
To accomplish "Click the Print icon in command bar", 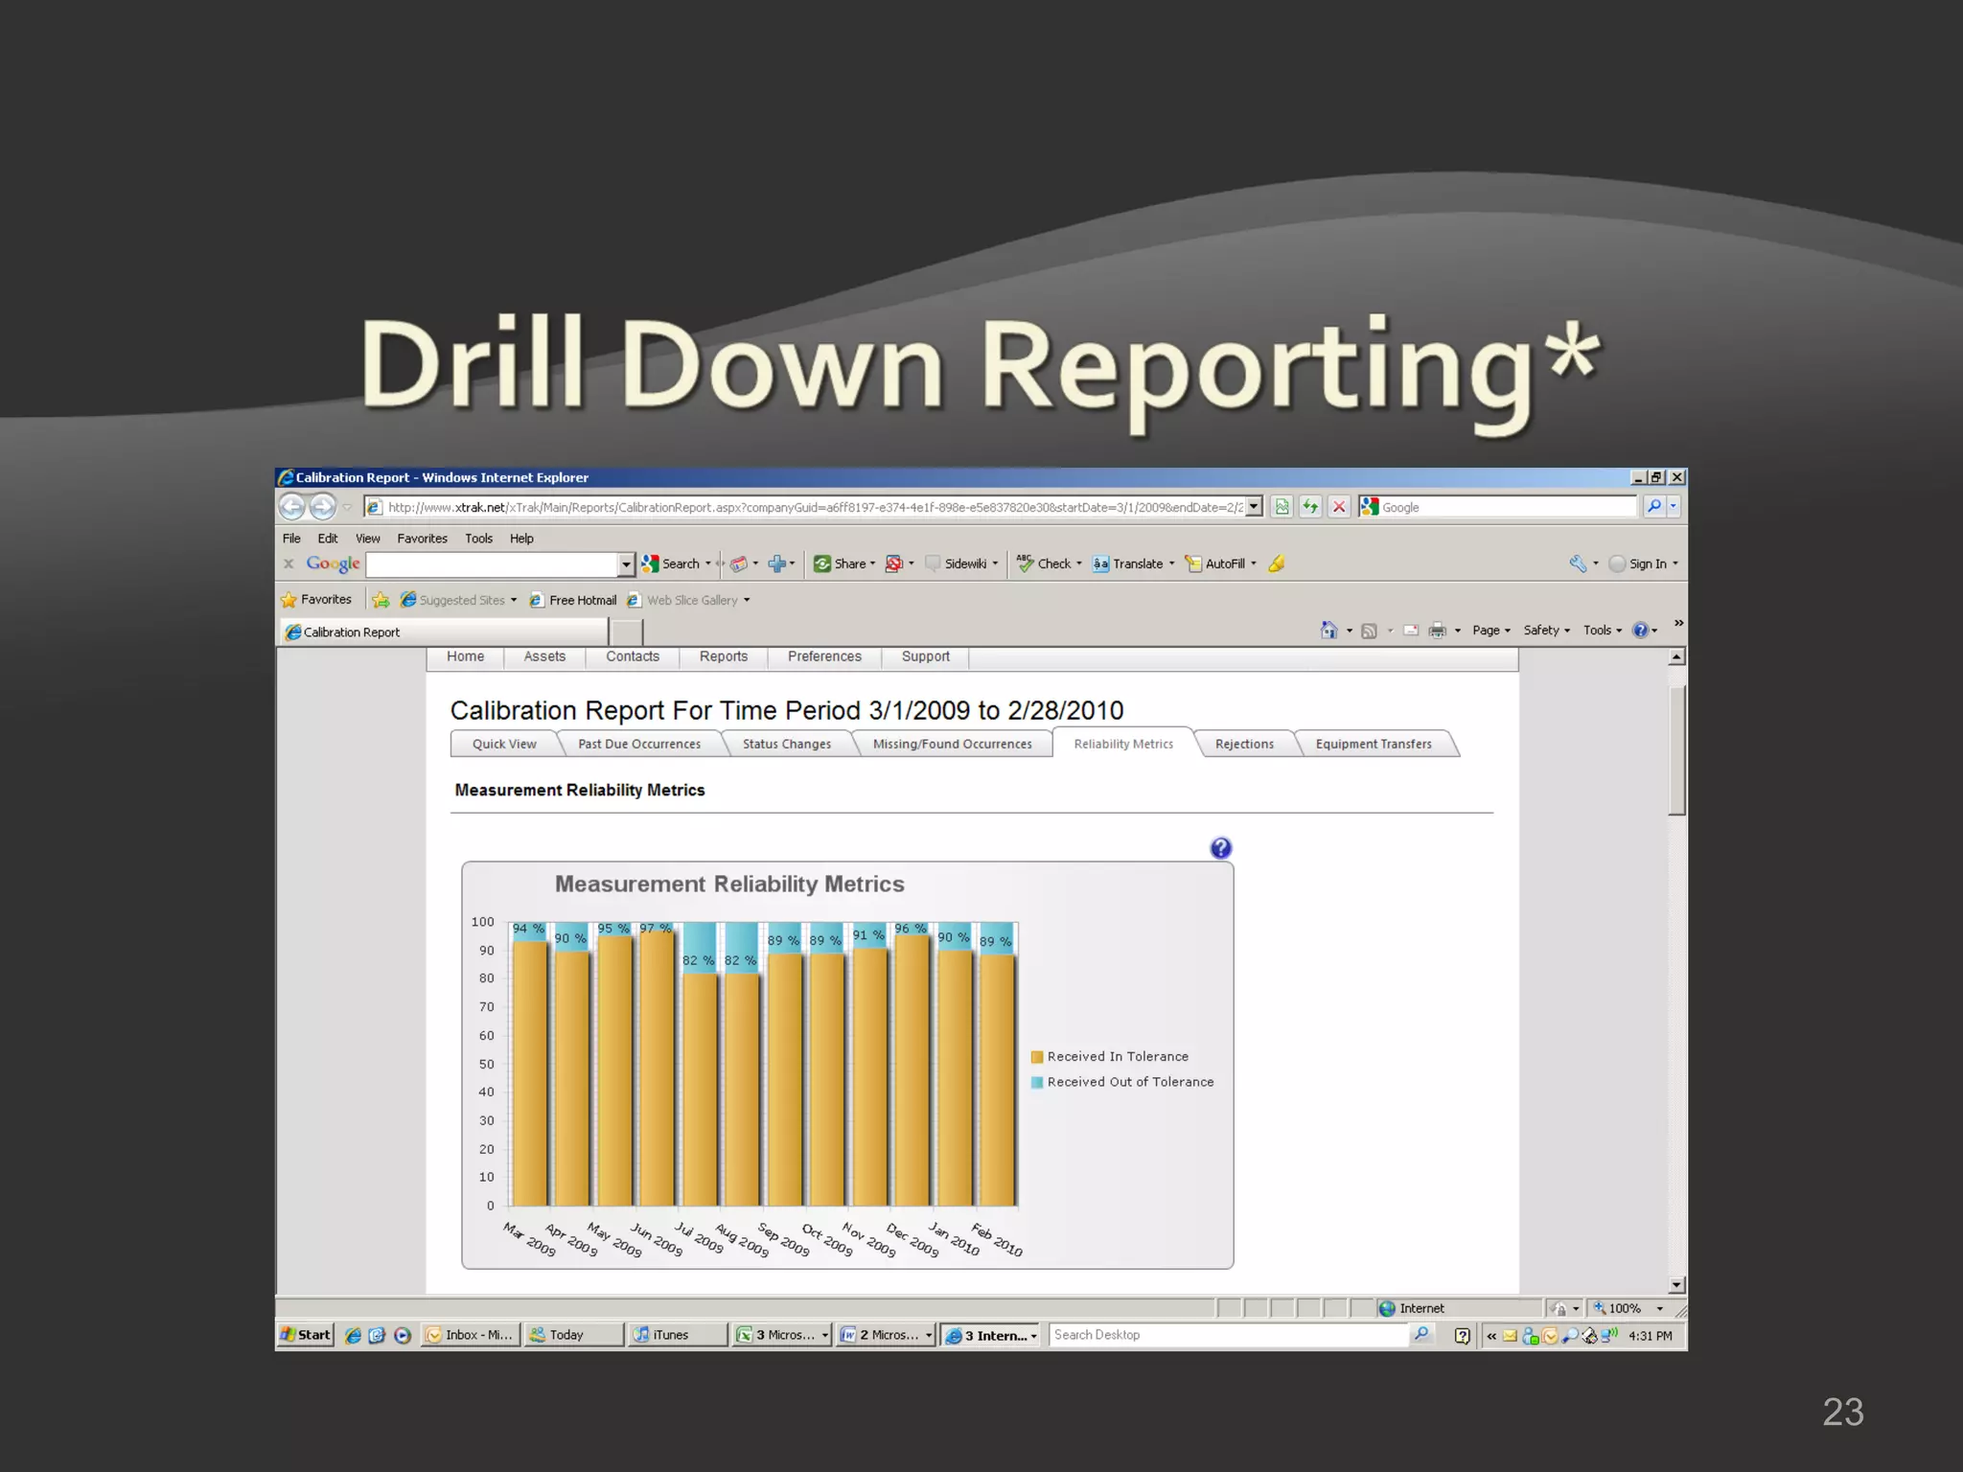I will [1437, 630].
